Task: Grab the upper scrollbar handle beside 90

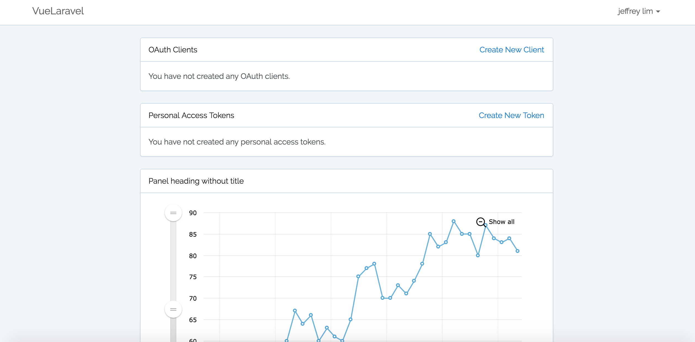Action: click(x=173, y=213)
